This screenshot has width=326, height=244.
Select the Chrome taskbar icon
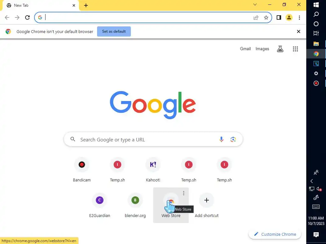point(316,54)
